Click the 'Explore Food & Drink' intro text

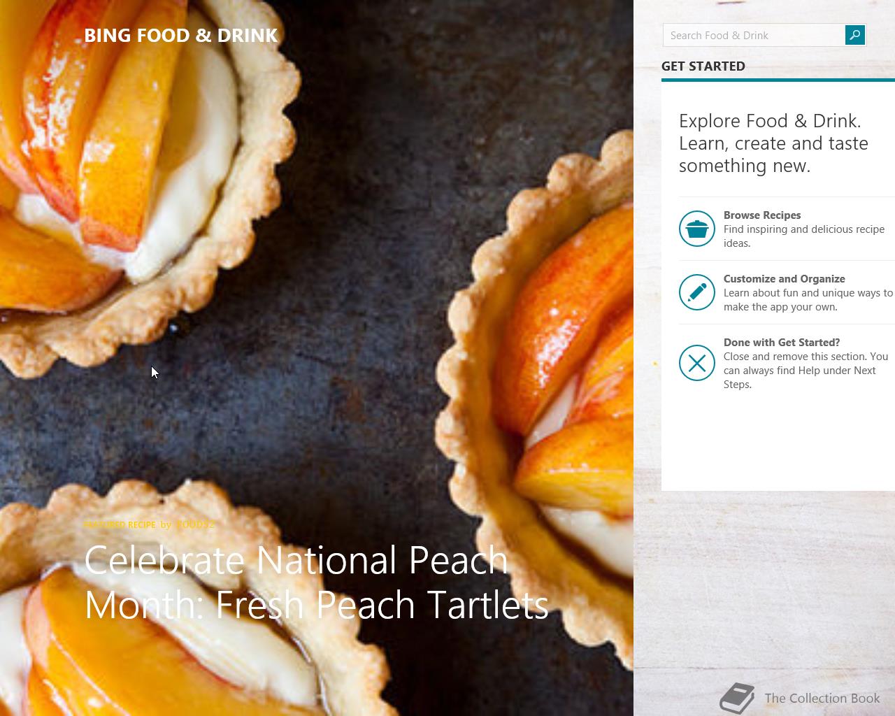coord(773,143)
